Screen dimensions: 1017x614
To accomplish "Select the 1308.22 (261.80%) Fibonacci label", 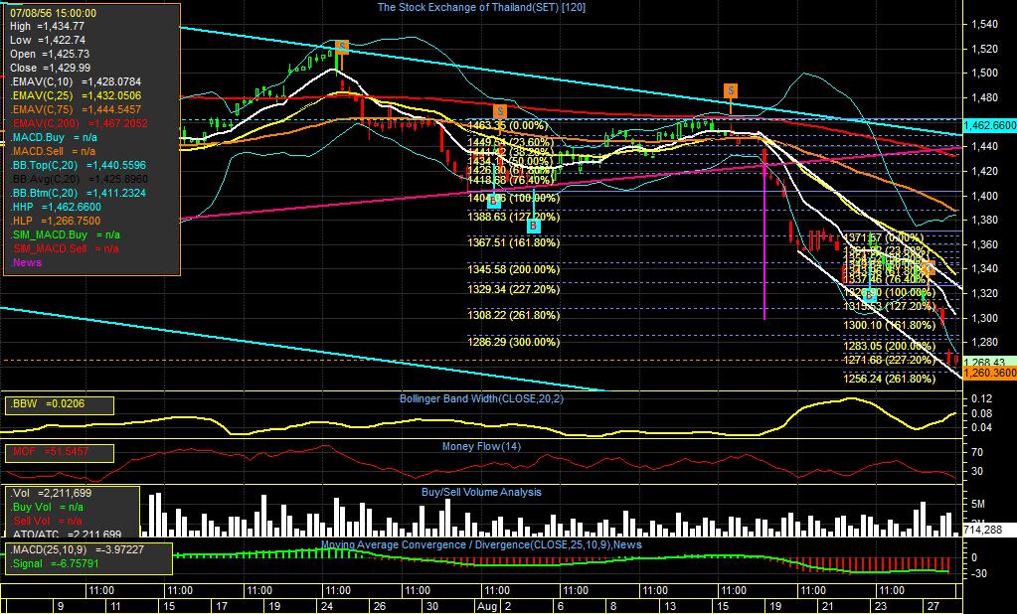I will point(513,315).
